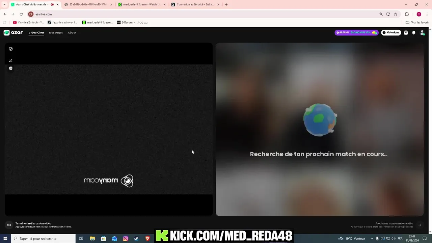Open the Video Chat tab
Screen dimensions: 432x243
coord(36,33)
